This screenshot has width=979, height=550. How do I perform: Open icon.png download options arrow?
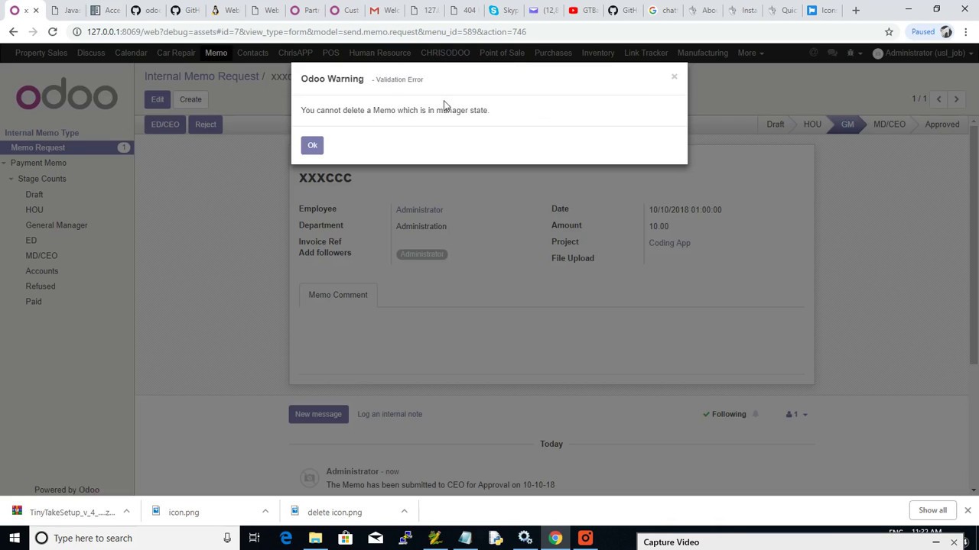(x=265, y=512)
